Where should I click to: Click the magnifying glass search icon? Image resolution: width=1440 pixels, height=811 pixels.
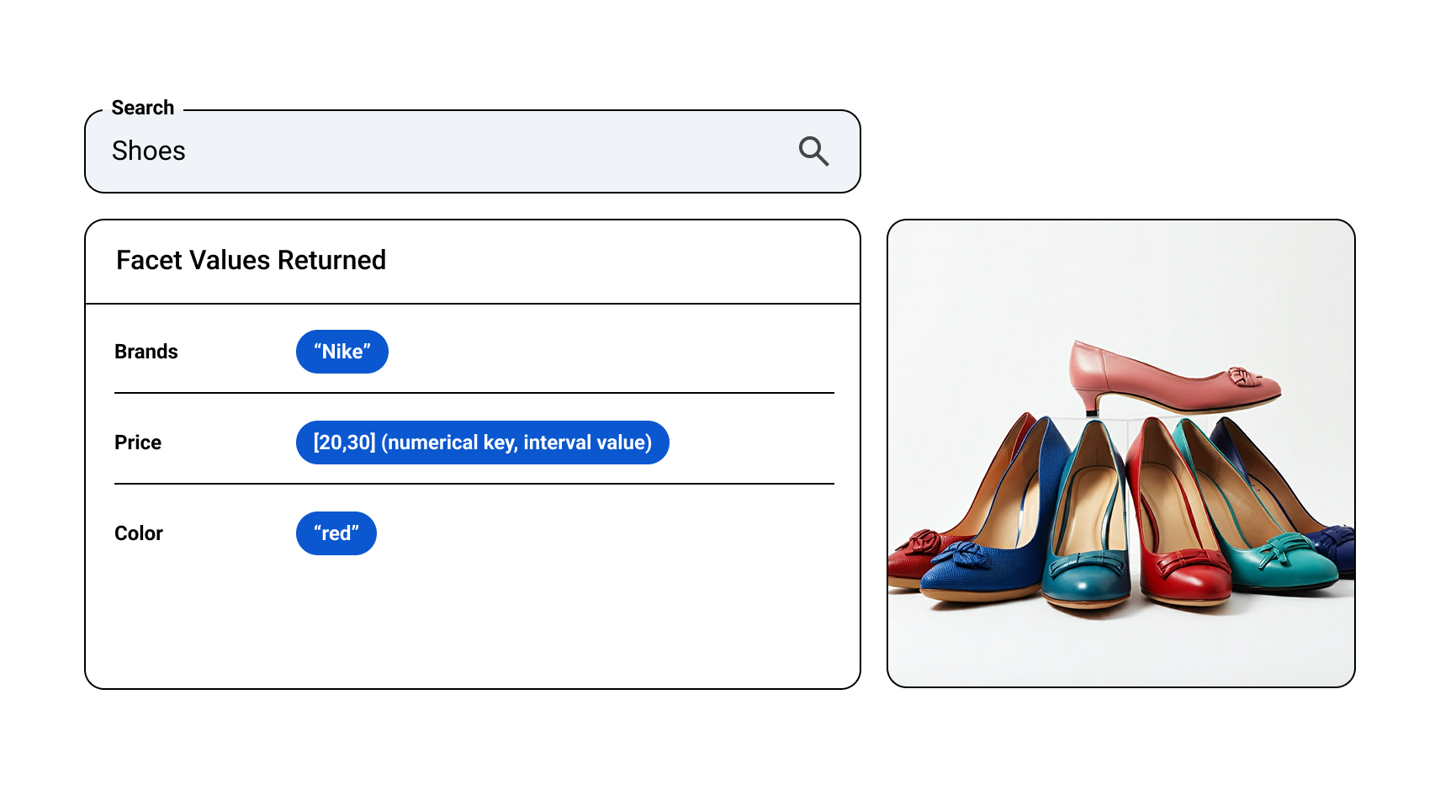pos(813,151)
